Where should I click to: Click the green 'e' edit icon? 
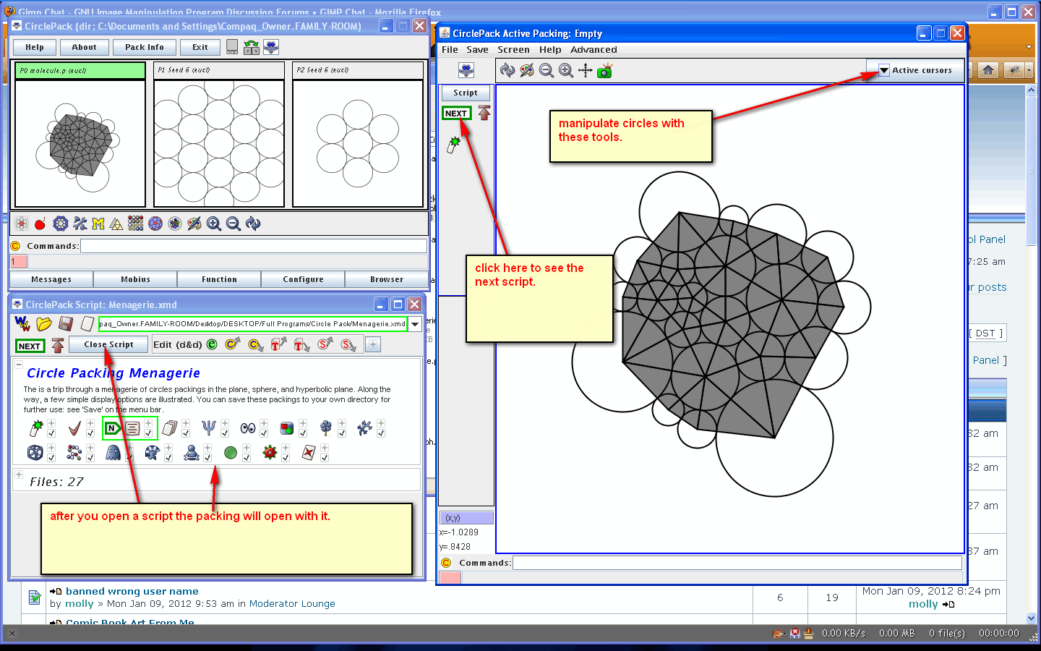pos(212,344)
